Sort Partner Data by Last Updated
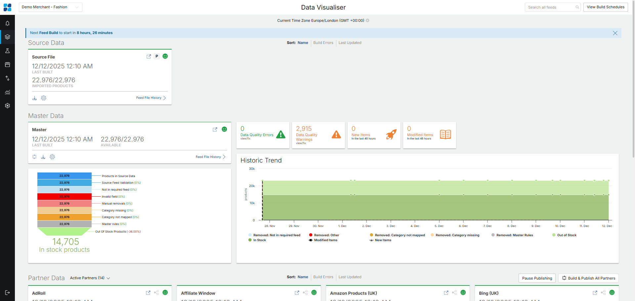The width and height of the screenshot is (635, 301). tap(350, 277)
